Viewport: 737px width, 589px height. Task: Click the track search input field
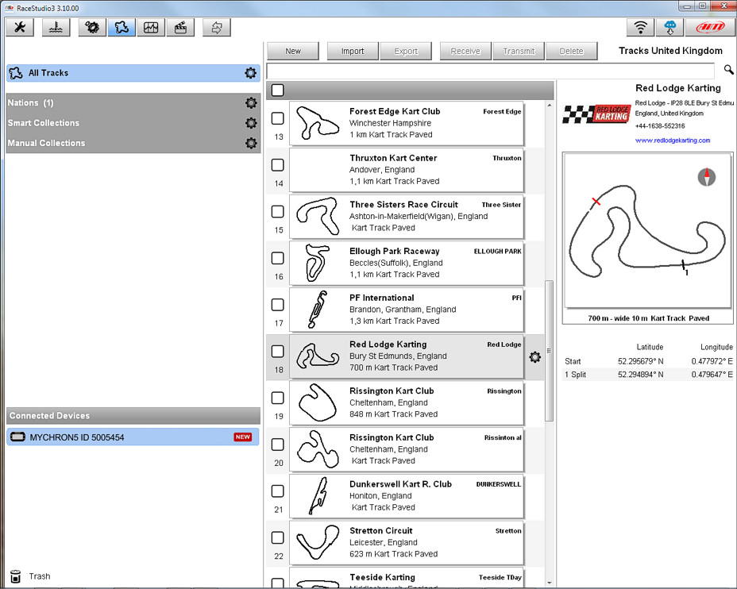click(x=490, y=71)
